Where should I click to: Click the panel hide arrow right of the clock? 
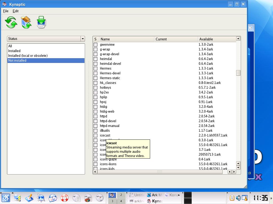(x=271, y=198)
